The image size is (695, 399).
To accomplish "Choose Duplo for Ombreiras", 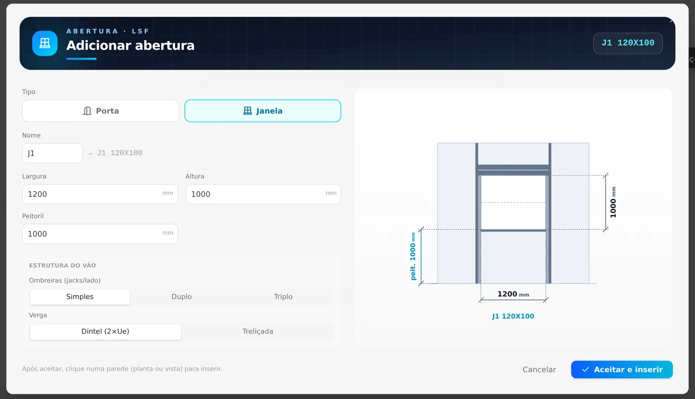I will [182, 296].
